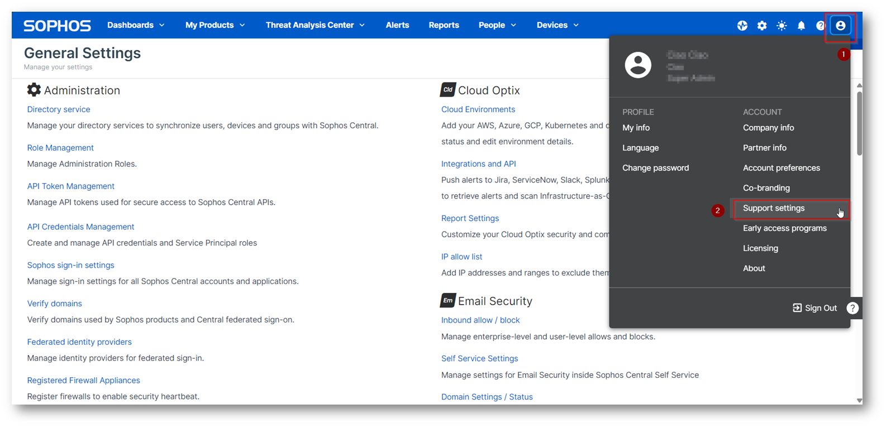Viewport: 886px width, 428px height.
Task: Click the Sophos logo
Action: pos(57,26)
